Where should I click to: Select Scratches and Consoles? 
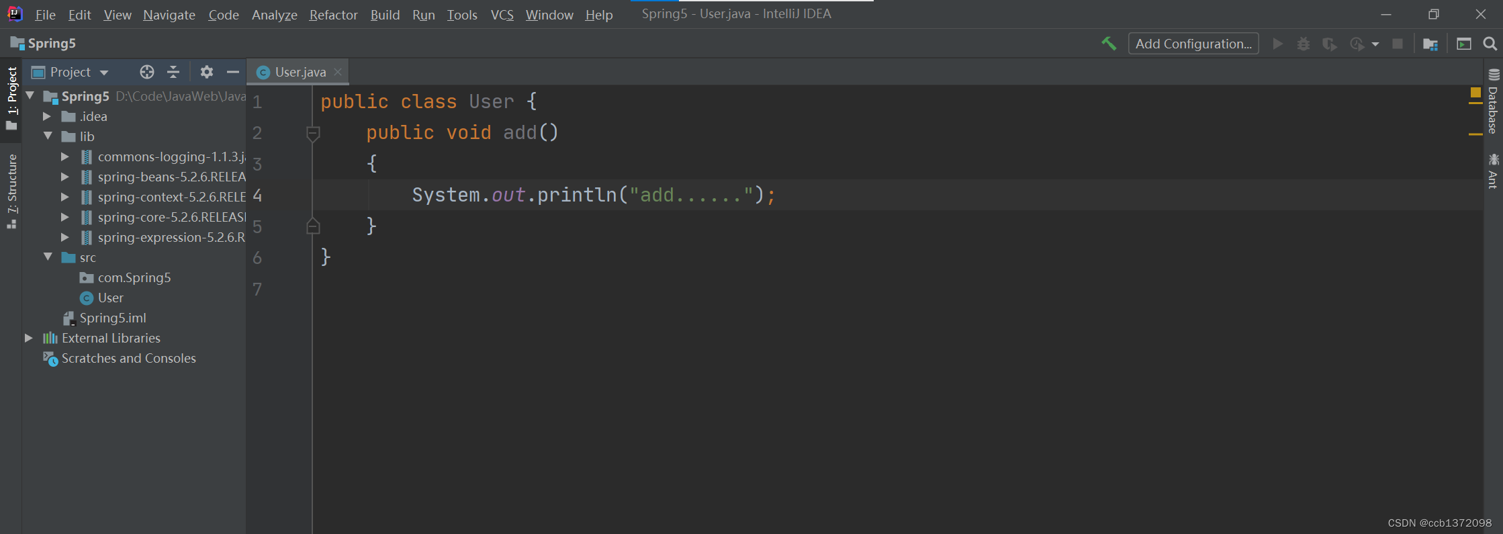(128, 358)
